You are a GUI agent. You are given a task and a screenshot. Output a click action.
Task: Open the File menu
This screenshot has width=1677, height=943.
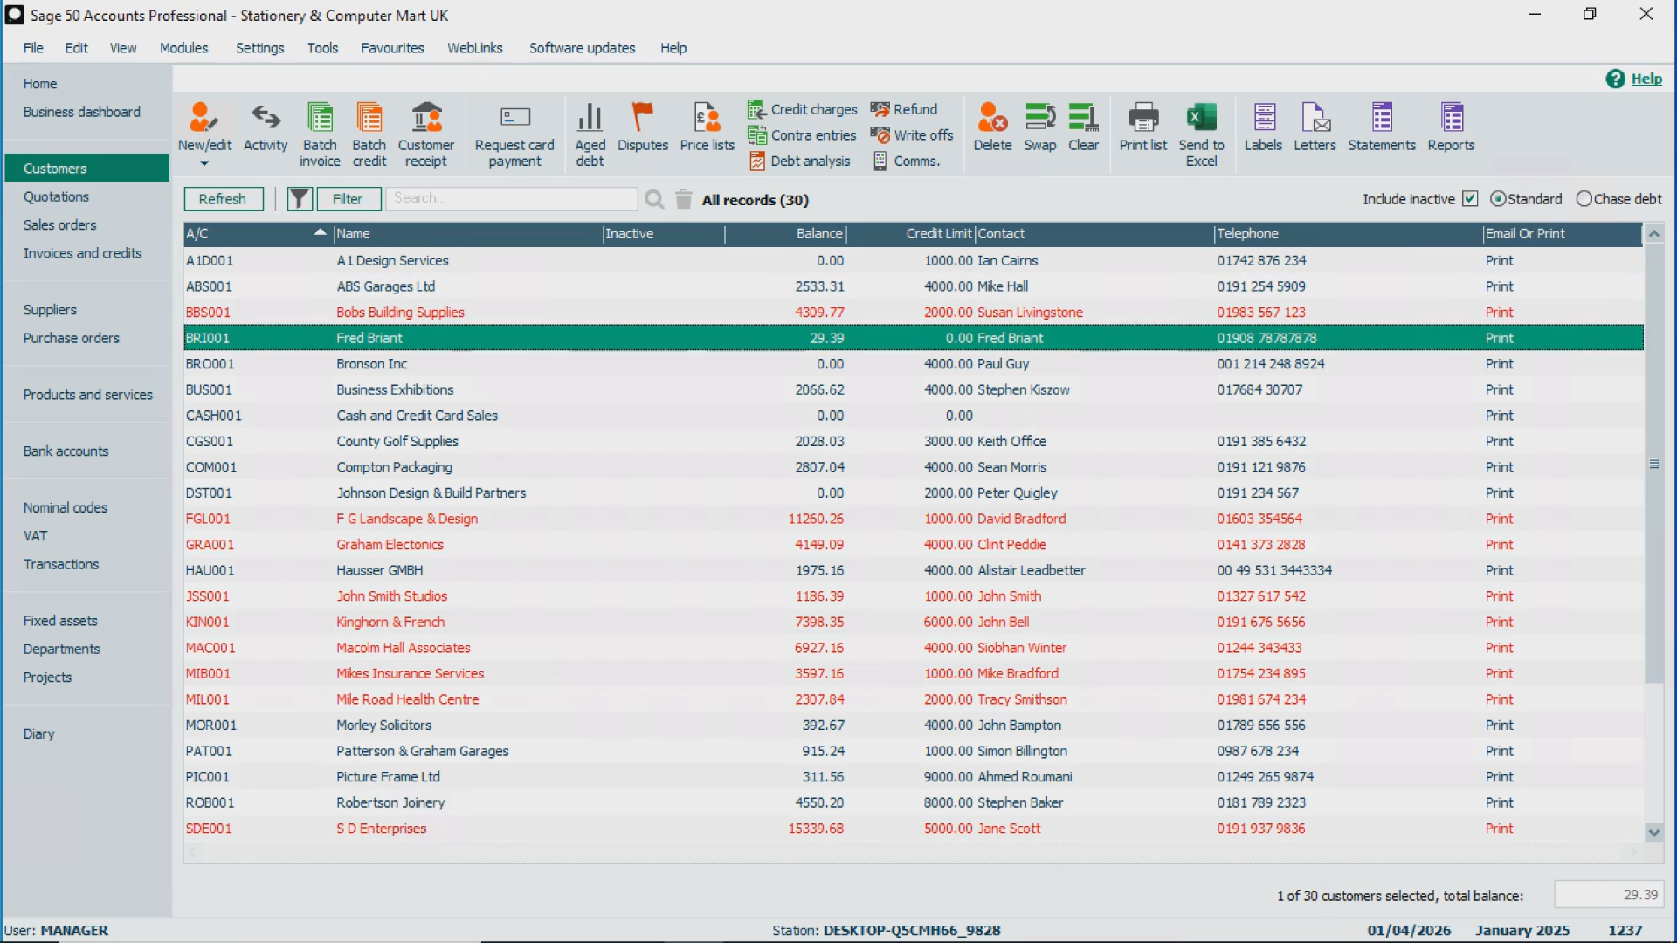(x=33, y=48)
